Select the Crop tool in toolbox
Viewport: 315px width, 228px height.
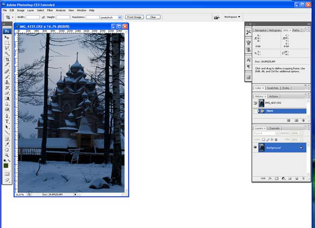7,59
